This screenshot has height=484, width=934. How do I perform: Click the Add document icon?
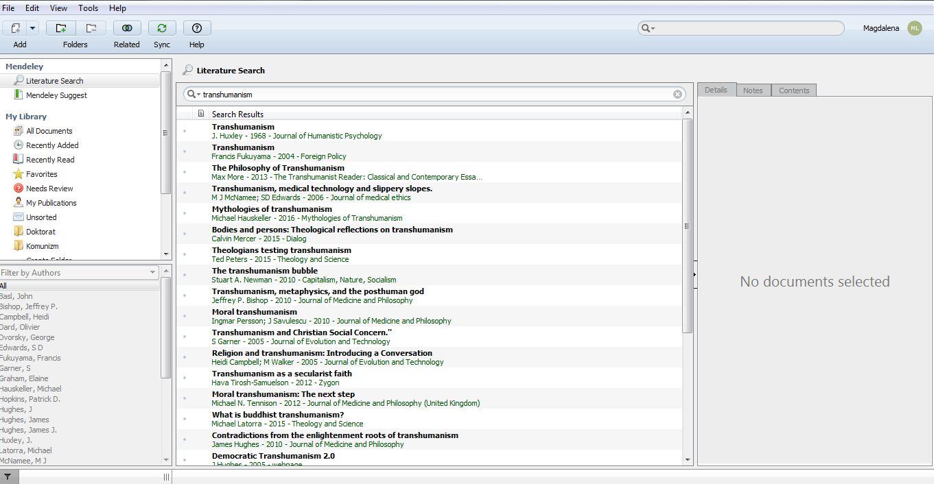click(x=15, y=28)
